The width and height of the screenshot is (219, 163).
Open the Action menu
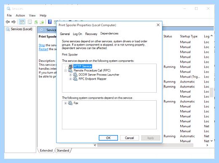click(x=20, y=16)
